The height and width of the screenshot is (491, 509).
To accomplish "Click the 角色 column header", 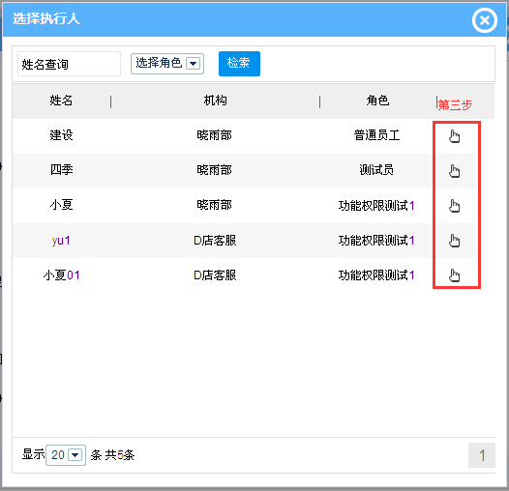I will [377, 101].
